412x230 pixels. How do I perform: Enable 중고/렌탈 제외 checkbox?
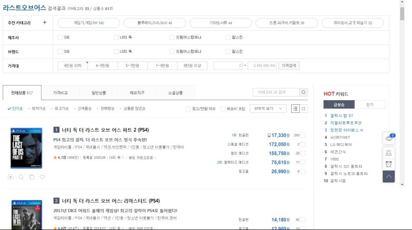click(x=188, y=109)
